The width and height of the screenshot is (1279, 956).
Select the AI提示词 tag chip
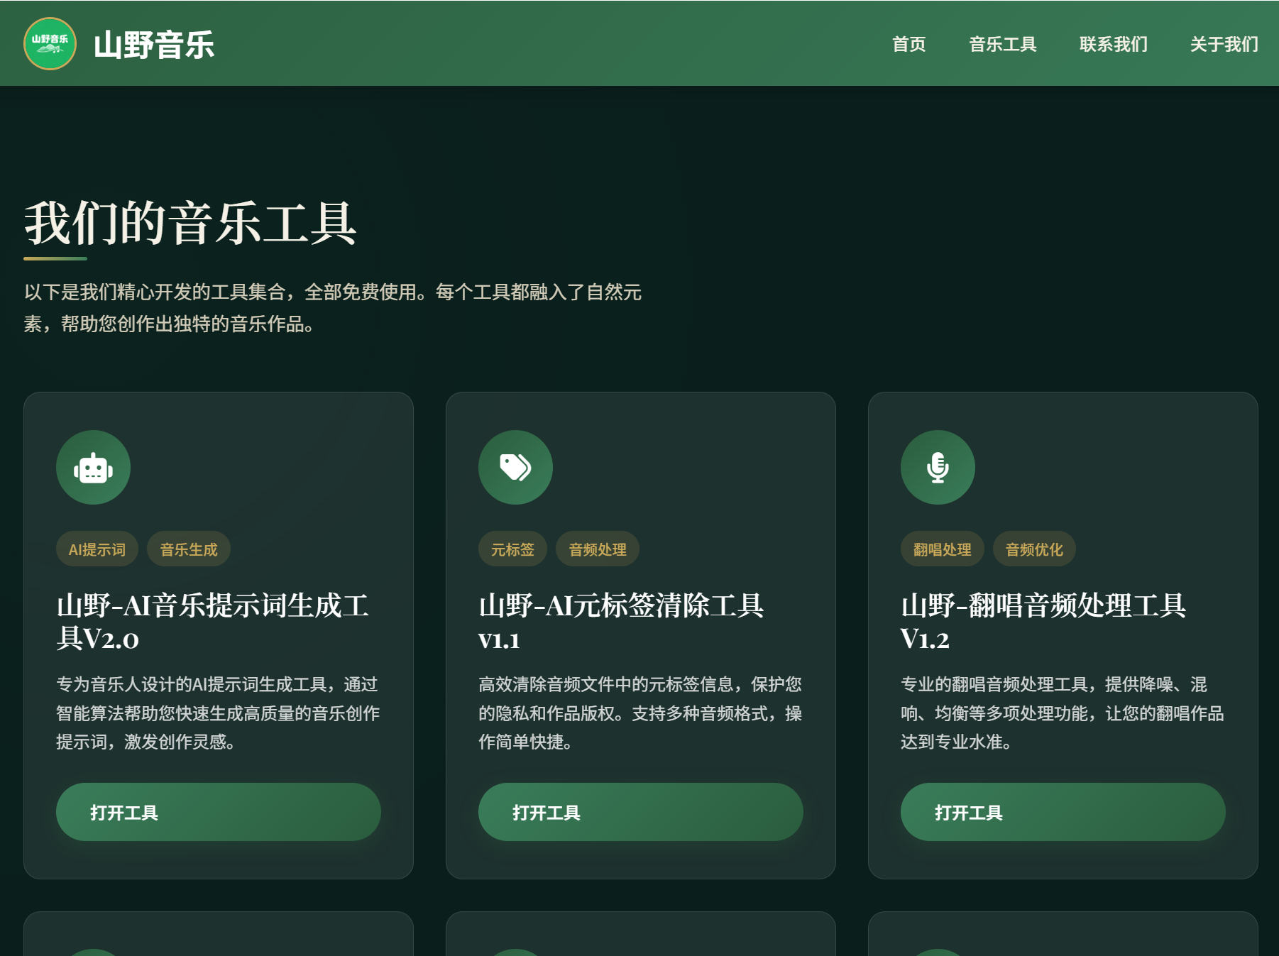point(97,549)
